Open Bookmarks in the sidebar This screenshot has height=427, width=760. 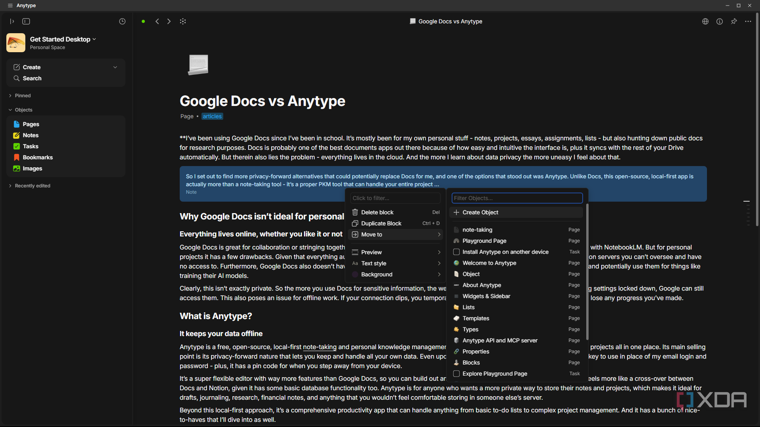click(66, 157)
